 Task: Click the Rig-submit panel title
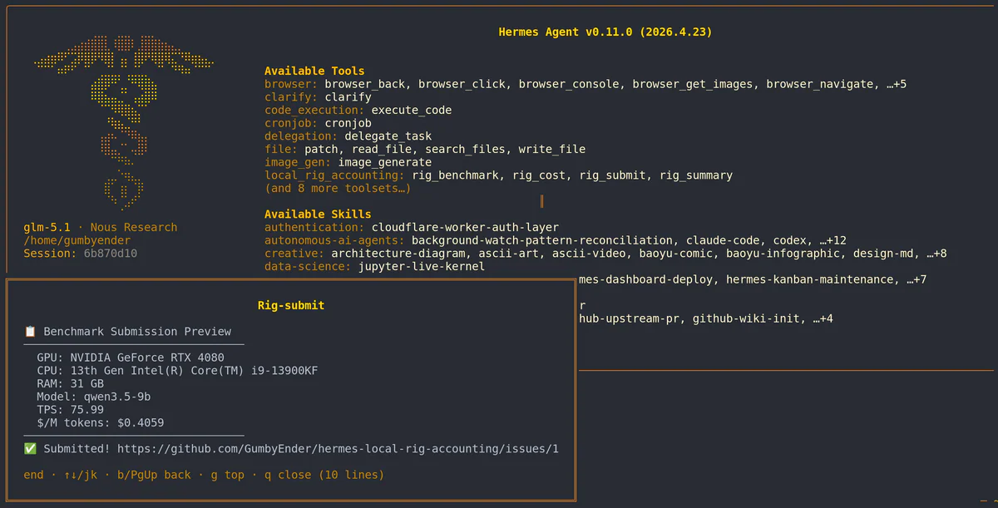point(291,304)
